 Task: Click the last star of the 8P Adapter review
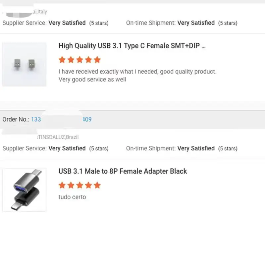(97, 185)
